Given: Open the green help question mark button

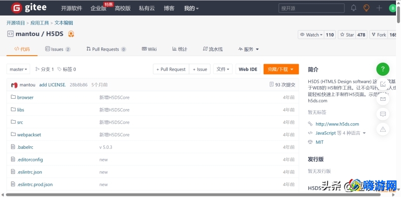Looking at the screenshot, I should [382, 69].
